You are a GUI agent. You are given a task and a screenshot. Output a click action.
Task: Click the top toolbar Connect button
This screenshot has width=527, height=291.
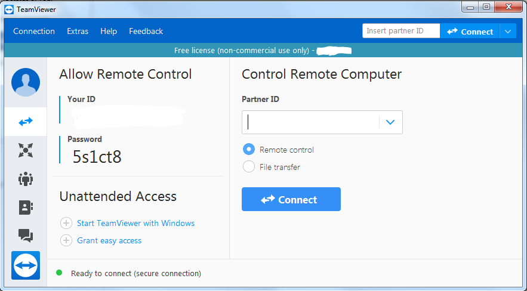(x=470, y=32)
